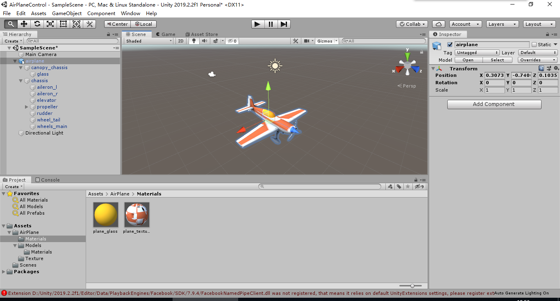The image size is (560, 301).
Task: Select the Rotate tool
Action: pyautogui.click(x=37, y=24)
